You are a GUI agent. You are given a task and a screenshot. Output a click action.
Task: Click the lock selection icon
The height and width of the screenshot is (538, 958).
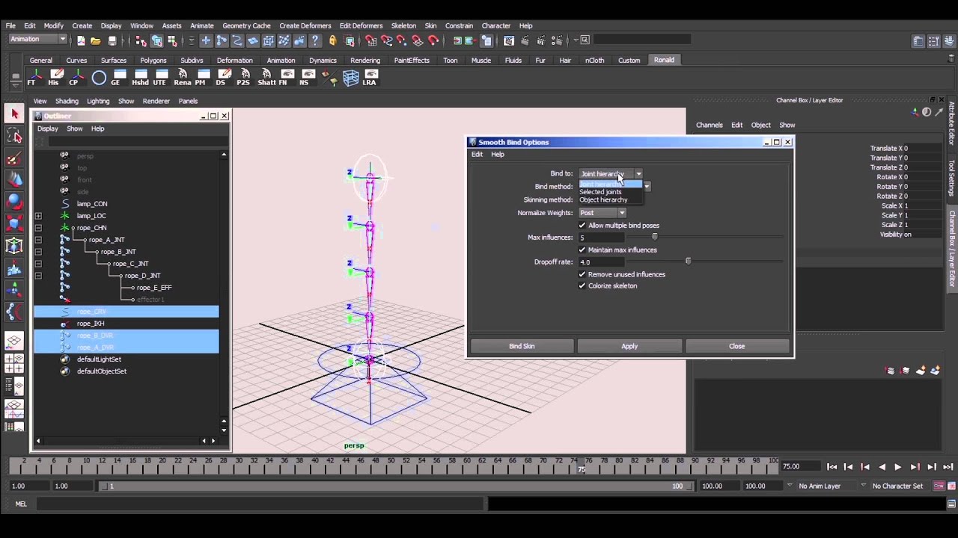(x=332, y=40)
